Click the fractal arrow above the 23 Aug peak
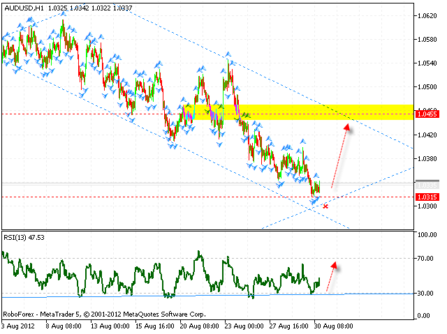Screen dimensions: 447x334 [x=228, y=54]
